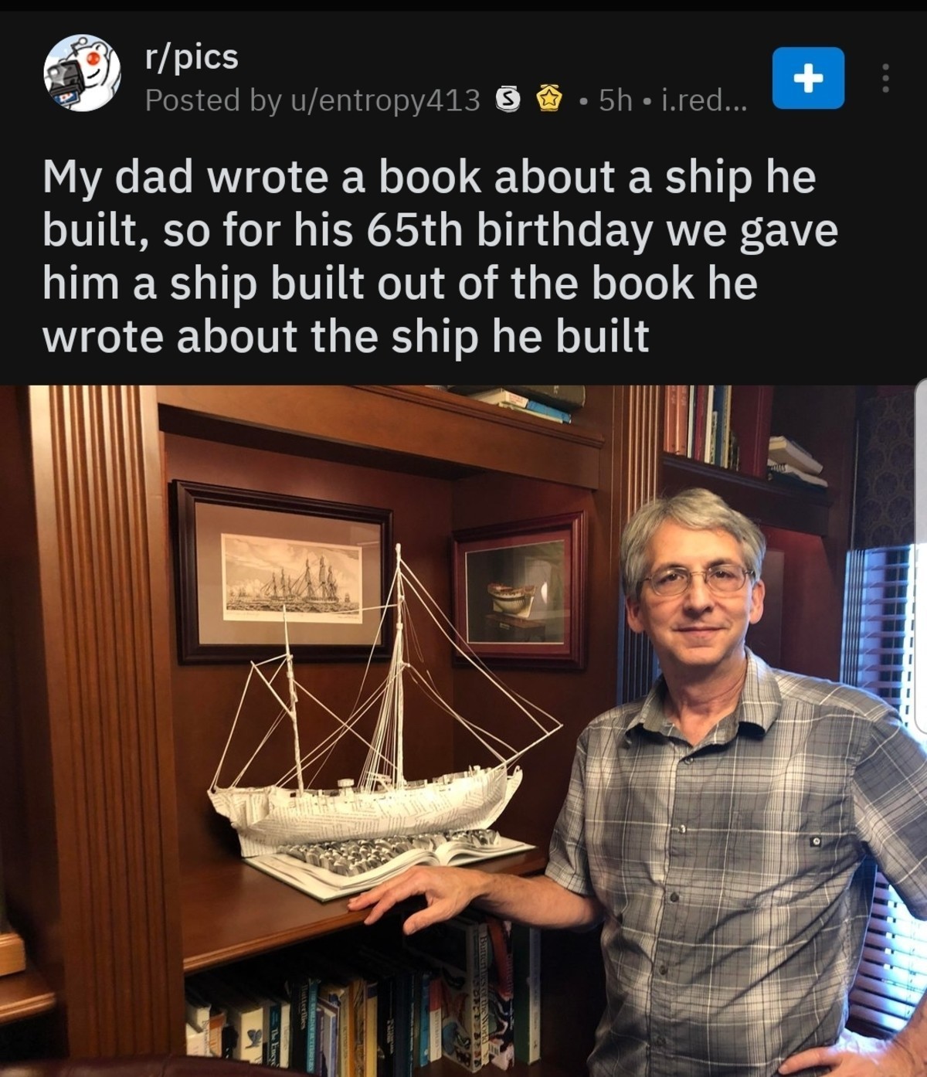Screen dimensions: 927x1077
Task: Open the r/pics subreddit name
Action: (192, 56)
